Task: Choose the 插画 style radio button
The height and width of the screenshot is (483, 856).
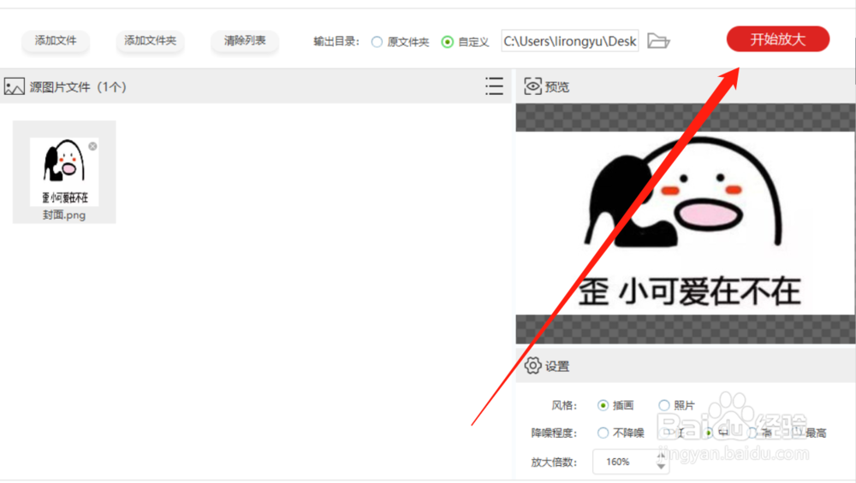Action: coord(603,405)
